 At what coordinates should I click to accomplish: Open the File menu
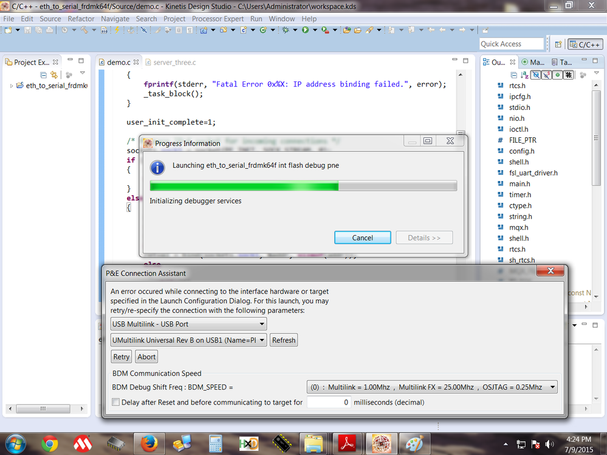pyautogui.click(x=9, y=19)
